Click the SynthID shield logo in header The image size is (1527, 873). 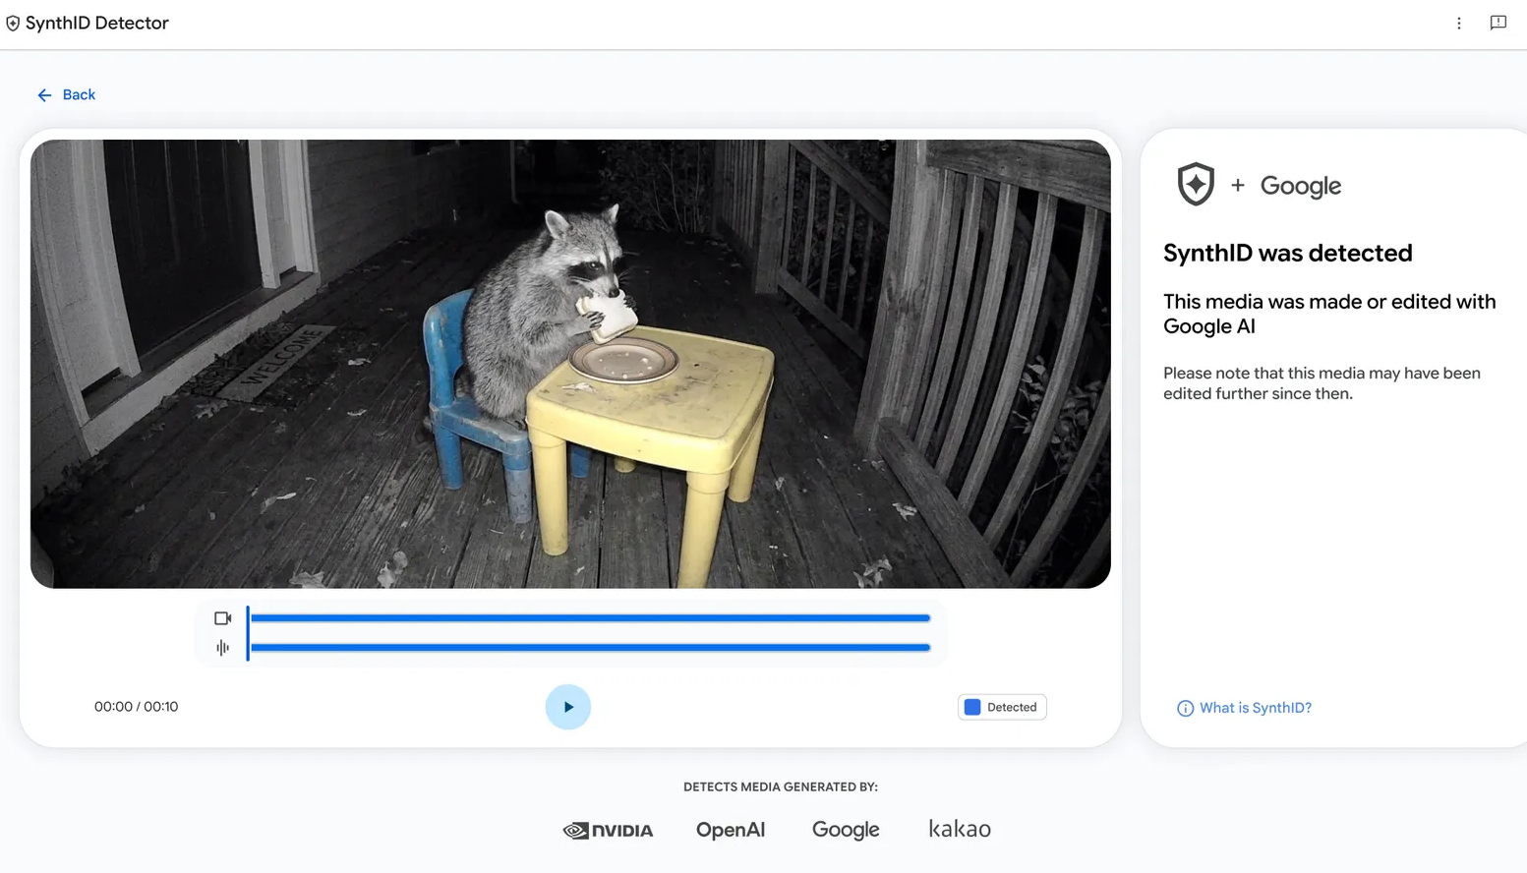coord(13,24)
